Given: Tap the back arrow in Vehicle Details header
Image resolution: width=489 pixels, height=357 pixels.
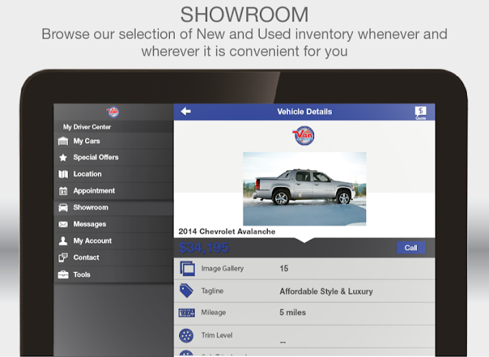Looking at the screenshot, I should (186, 111).
